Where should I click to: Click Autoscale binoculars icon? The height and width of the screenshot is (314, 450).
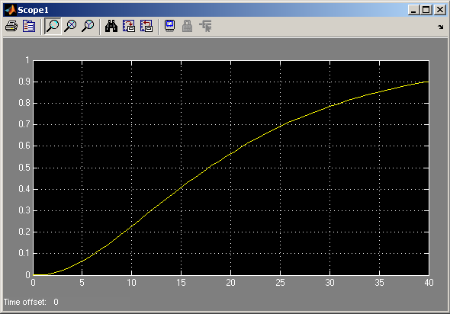click(x=111, y=26)
